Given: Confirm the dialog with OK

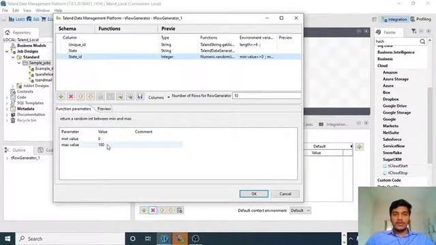Looking at the screenshot, I should 254,194.
